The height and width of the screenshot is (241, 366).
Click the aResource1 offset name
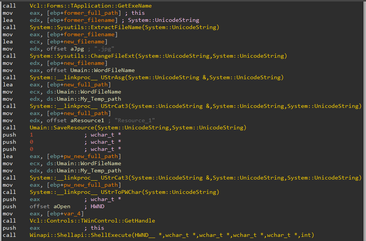pos(87,120)
